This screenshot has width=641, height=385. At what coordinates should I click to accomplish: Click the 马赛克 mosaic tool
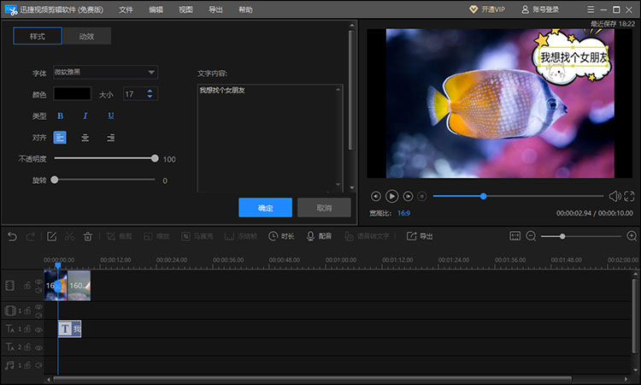pos(197,236)
